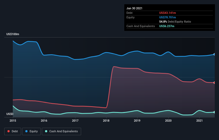This screenshot has height=140, width=219.
Task: Click the 2018 x-axis label
Action: [106, 121]
